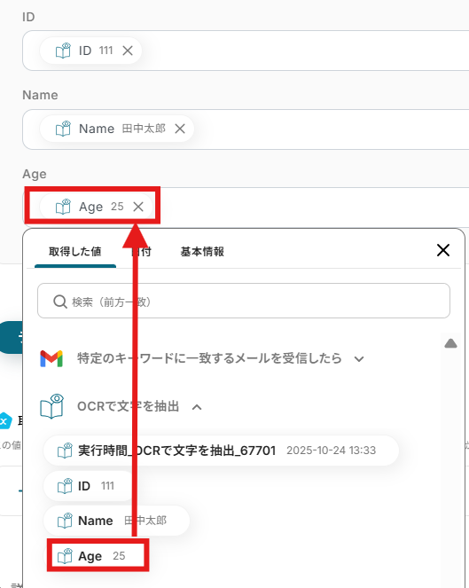This screenshot has width=469, height=588.
Task: Close the value picker popup with the X
Action: (443, 250)
